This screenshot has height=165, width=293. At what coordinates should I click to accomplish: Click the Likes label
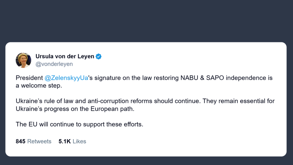[x=79, y=141]
